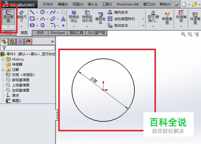The image size is (201, 144).
Task: Select the 智能尺寸 Smart Dimension tool
Action: 22,17
